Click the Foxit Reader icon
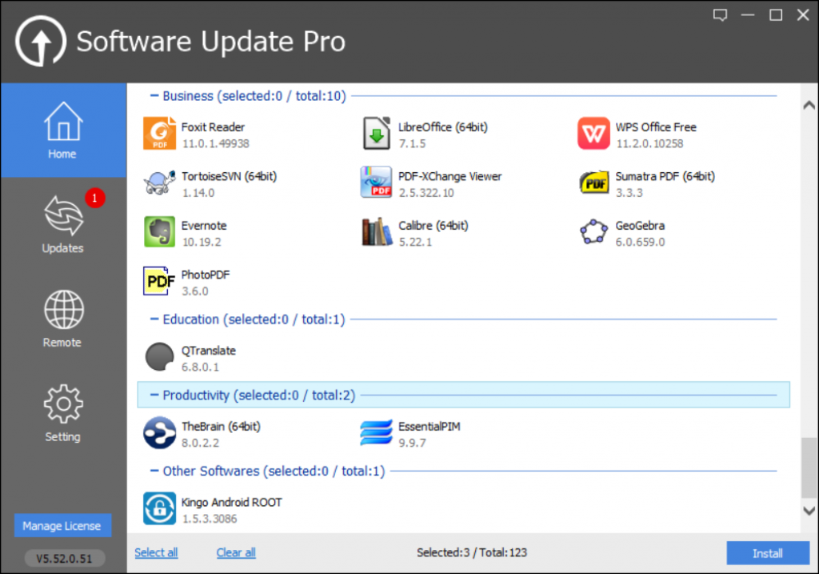The width and height of the screenshot is (819, 574). click(x=159, y=134)
